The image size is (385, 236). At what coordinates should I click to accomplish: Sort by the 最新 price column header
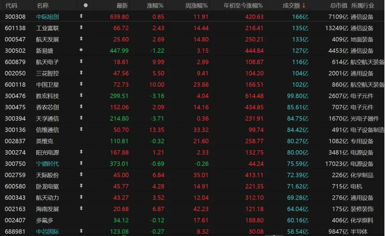point(122,6)
